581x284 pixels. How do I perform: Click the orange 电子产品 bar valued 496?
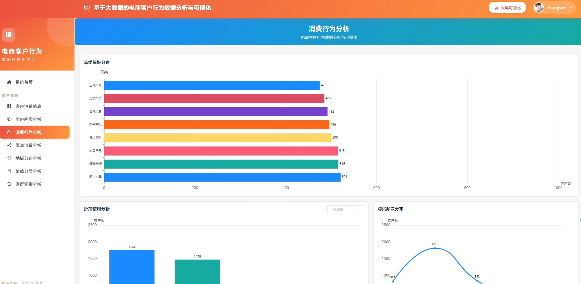217,125
